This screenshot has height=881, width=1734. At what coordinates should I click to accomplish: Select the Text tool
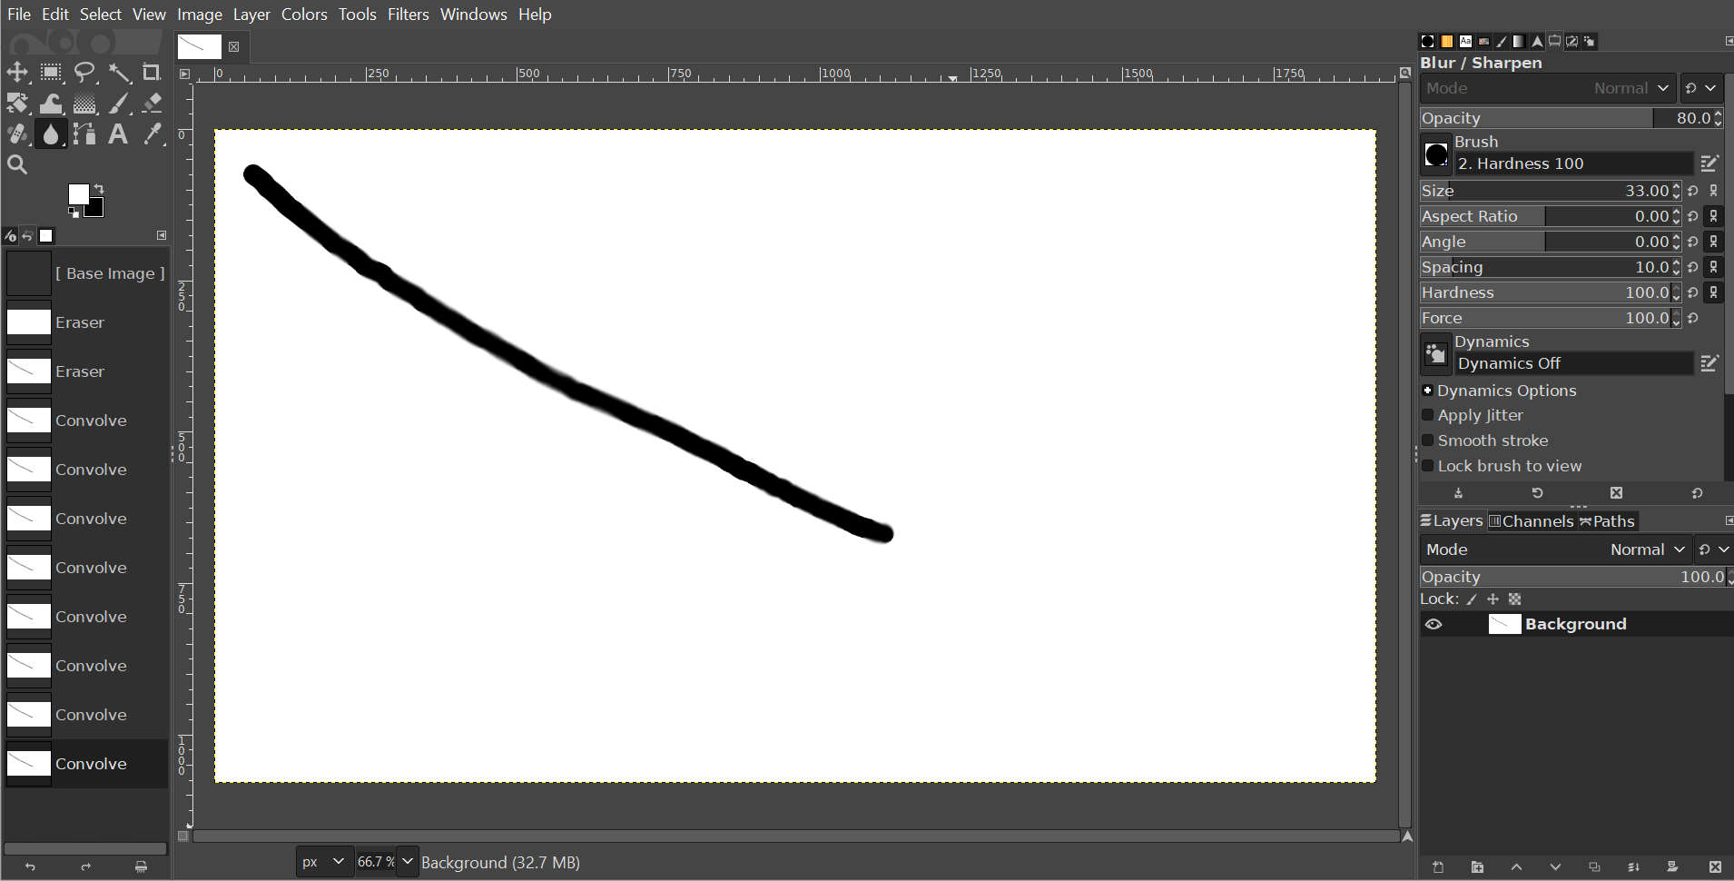point(118,134)
